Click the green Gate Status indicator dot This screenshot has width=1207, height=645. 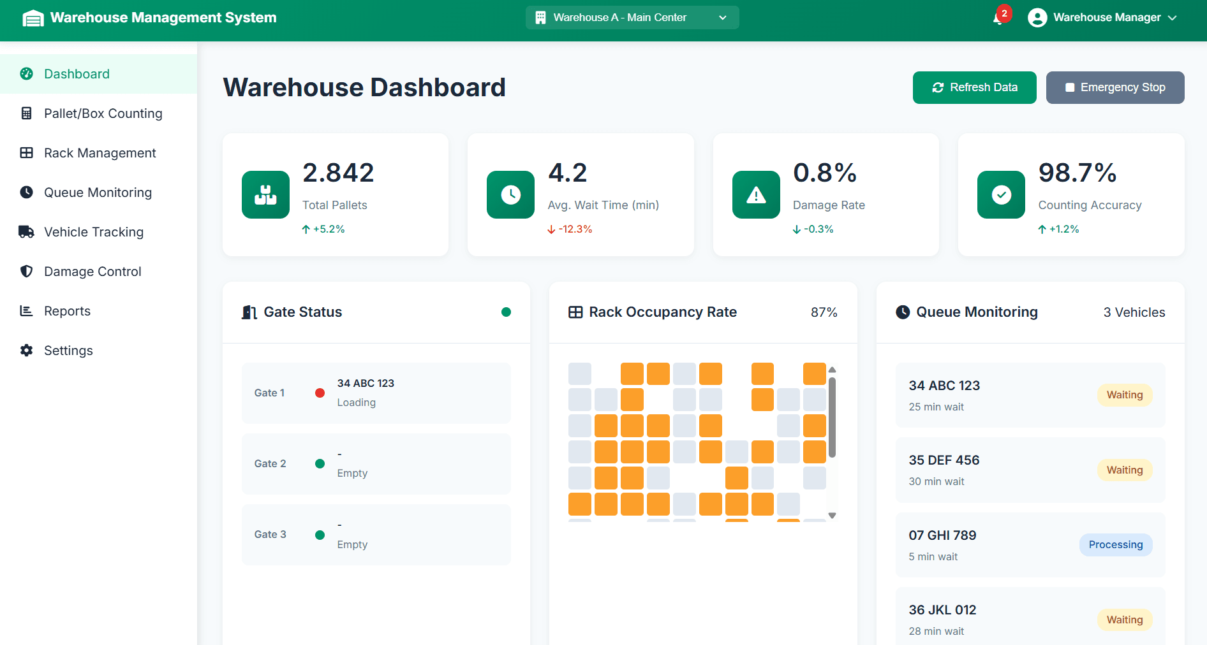click(x=506, y=312)
